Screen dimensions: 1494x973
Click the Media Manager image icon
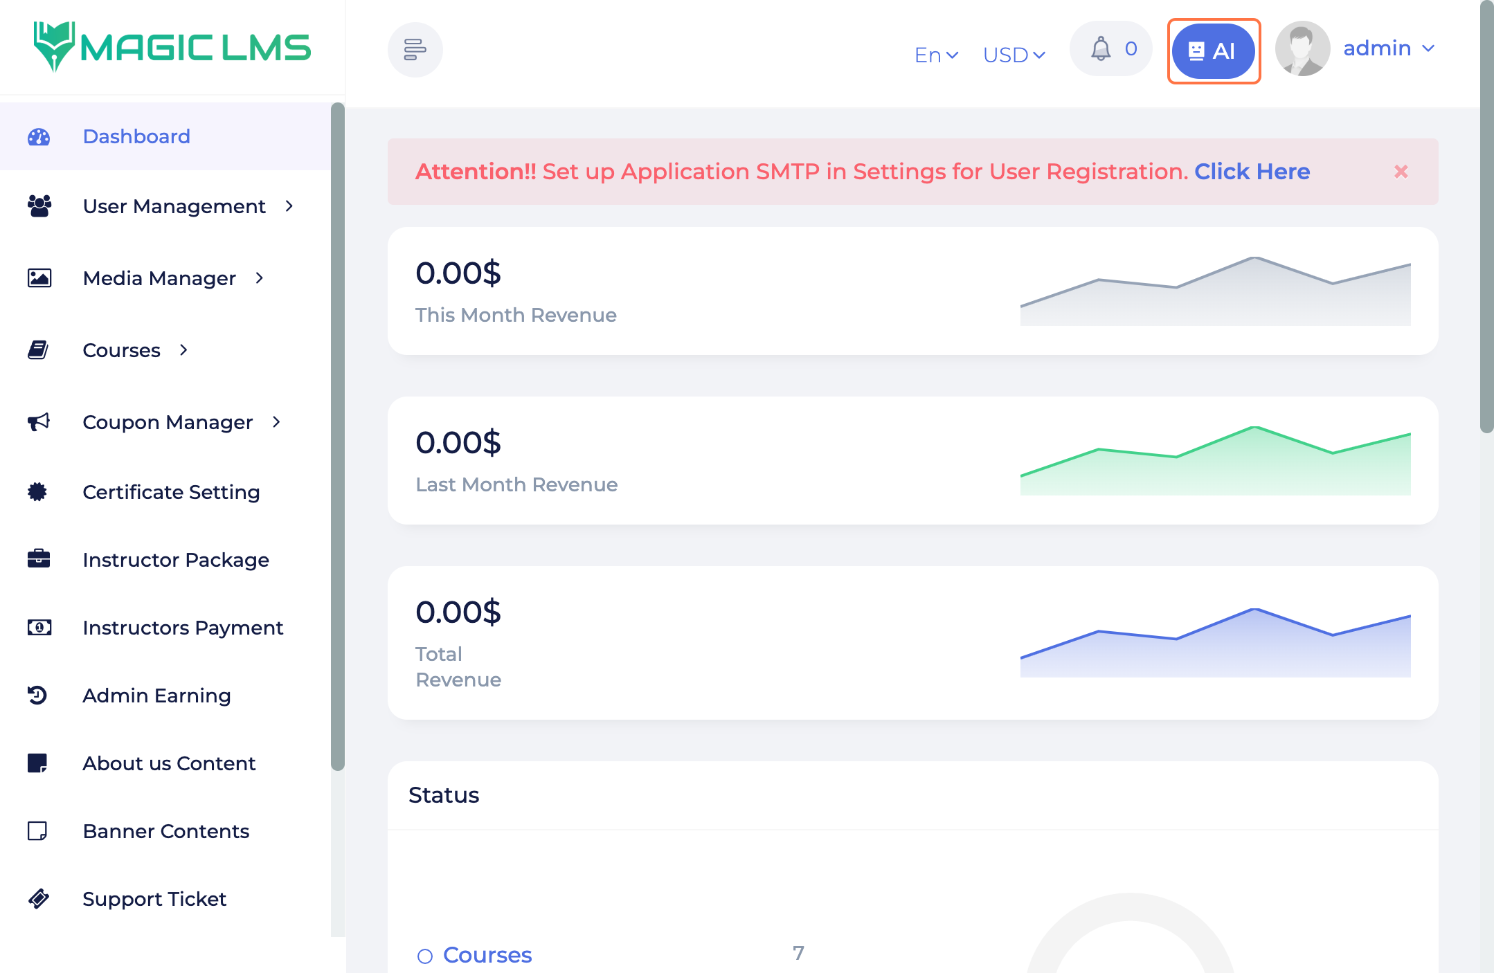pyautogui.click(x=39, y=278)
